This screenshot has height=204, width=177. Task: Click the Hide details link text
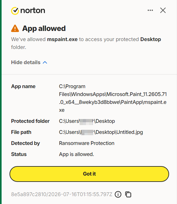pos(26,62)
